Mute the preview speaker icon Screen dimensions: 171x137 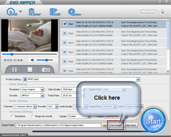[x=32, y=60]
